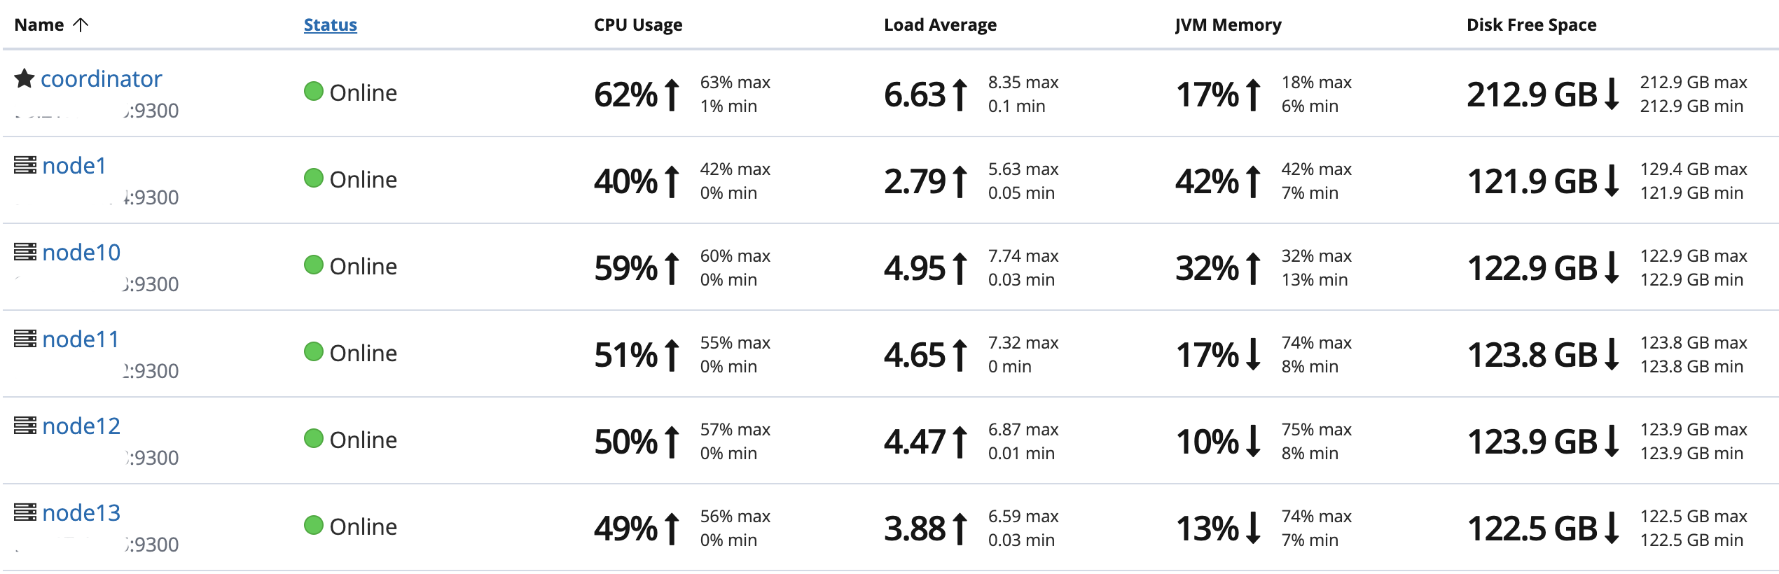Image resolution: width=1779 pixels, height=574 pixels.
Task: Open the node1 details link
Action: tap(74, 166)
